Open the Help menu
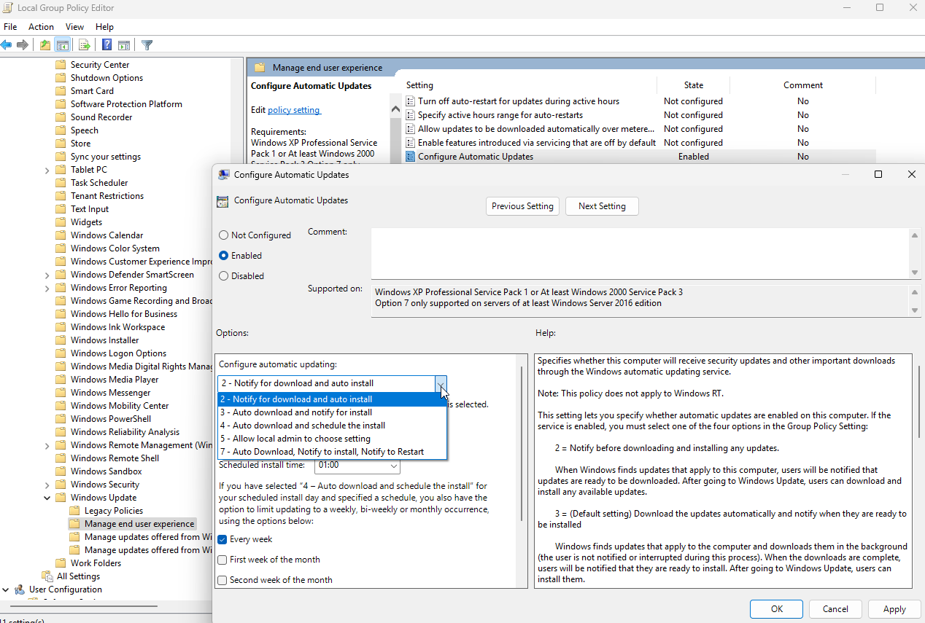925x623 pixels. point(104,27)
